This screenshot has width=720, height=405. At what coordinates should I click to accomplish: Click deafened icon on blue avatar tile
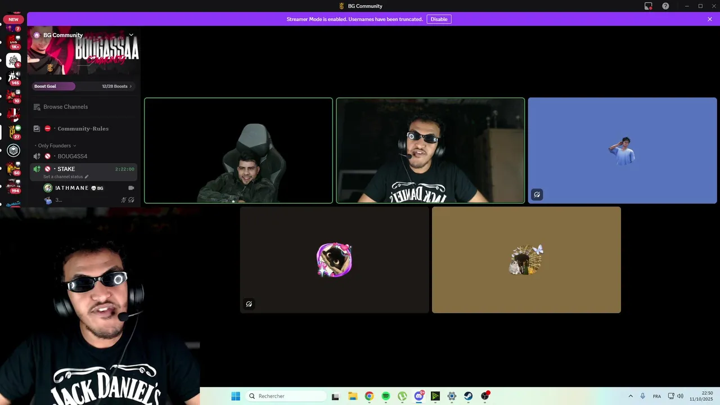click(537, 195)
